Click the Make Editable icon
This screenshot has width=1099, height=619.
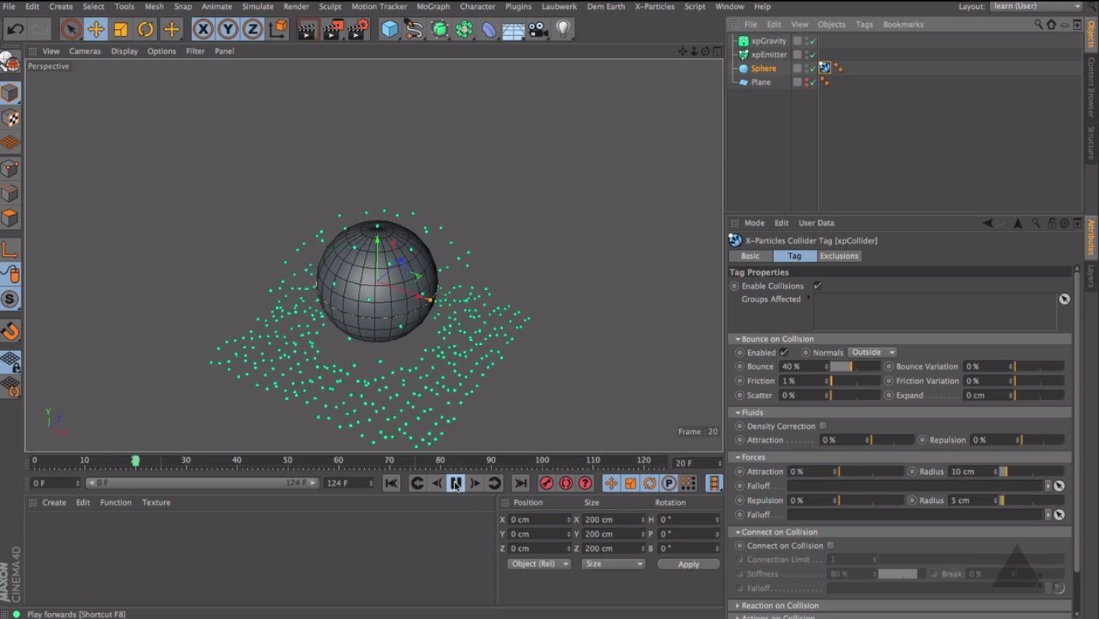pos(10,62)
